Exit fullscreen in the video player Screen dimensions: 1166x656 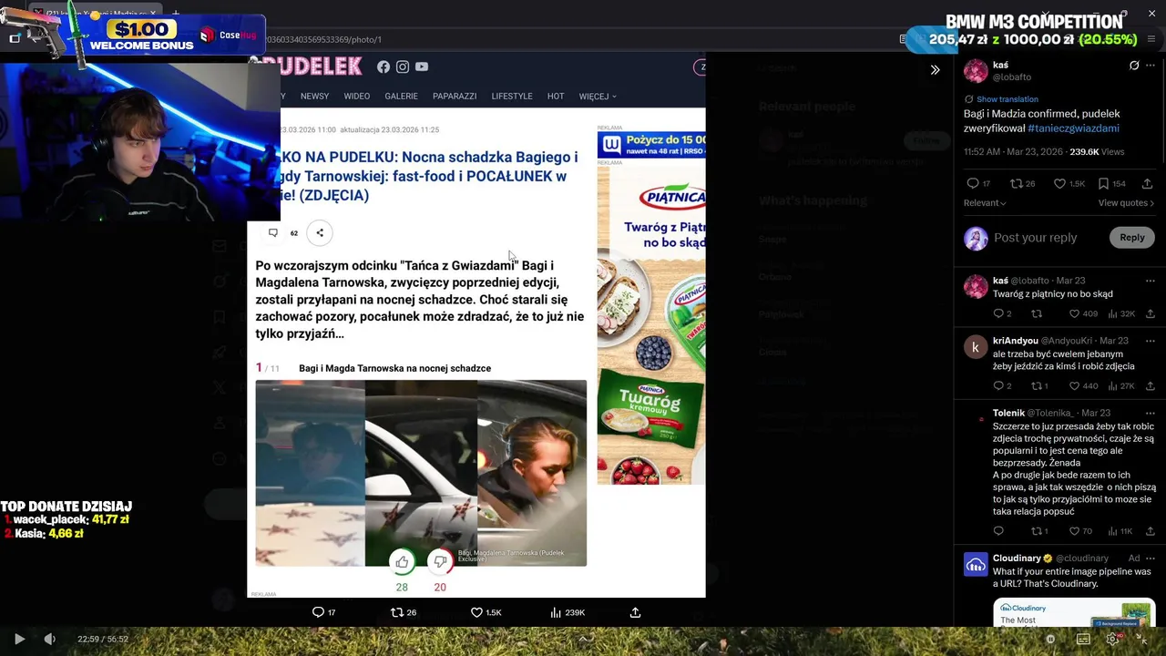(x=1141, y=639)
